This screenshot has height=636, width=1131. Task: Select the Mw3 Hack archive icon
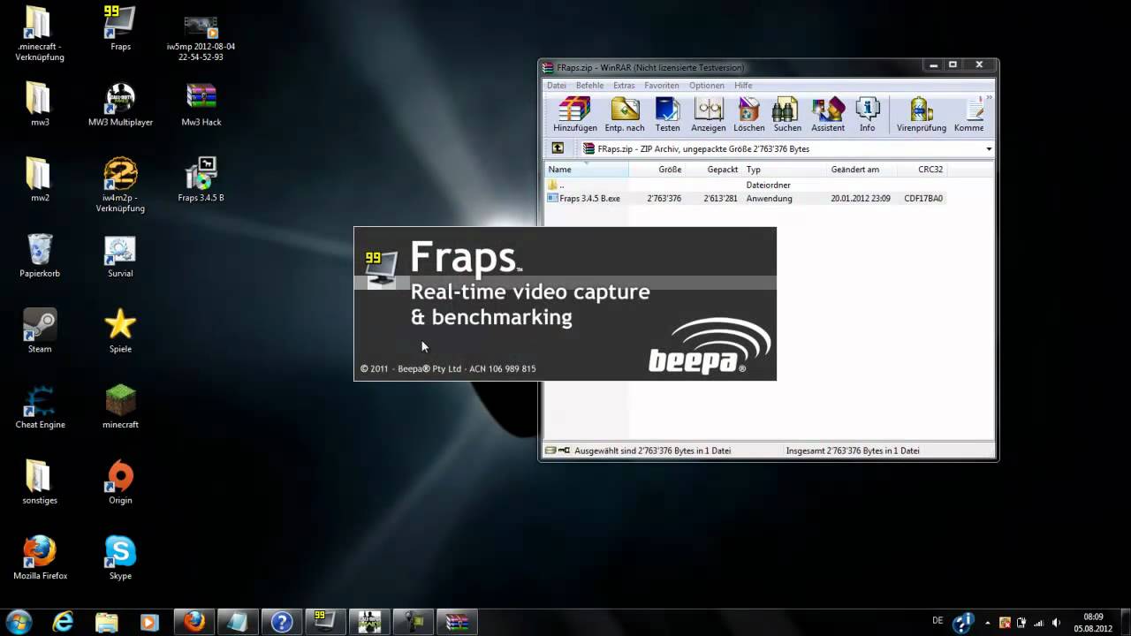tap(201, 104)
